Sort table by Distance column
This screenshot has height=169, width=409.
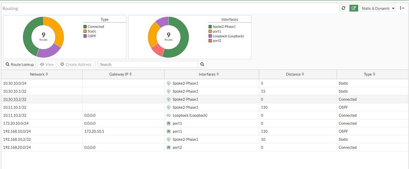295,74
